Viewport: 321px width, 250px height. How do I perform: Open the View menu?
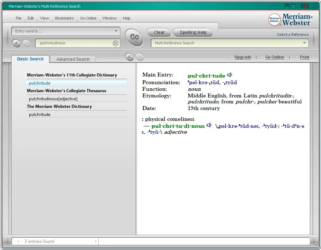coord(44,18)
